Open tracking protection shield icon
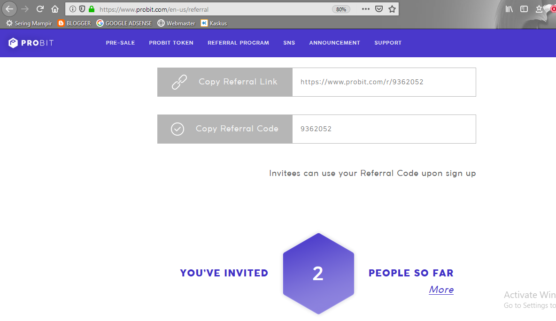The height and width of the screenshot is (321, 556). click(82, 9)
